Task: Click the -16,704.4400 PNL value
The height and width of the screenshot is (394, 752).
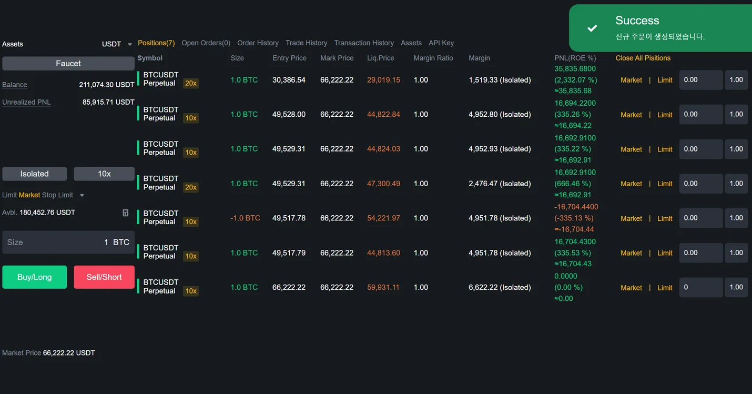Action: click(x=576, y=207)
